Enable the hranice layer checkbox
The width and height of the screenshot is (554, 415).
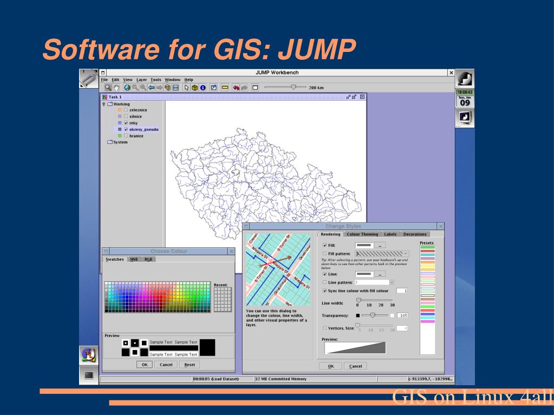126,136
